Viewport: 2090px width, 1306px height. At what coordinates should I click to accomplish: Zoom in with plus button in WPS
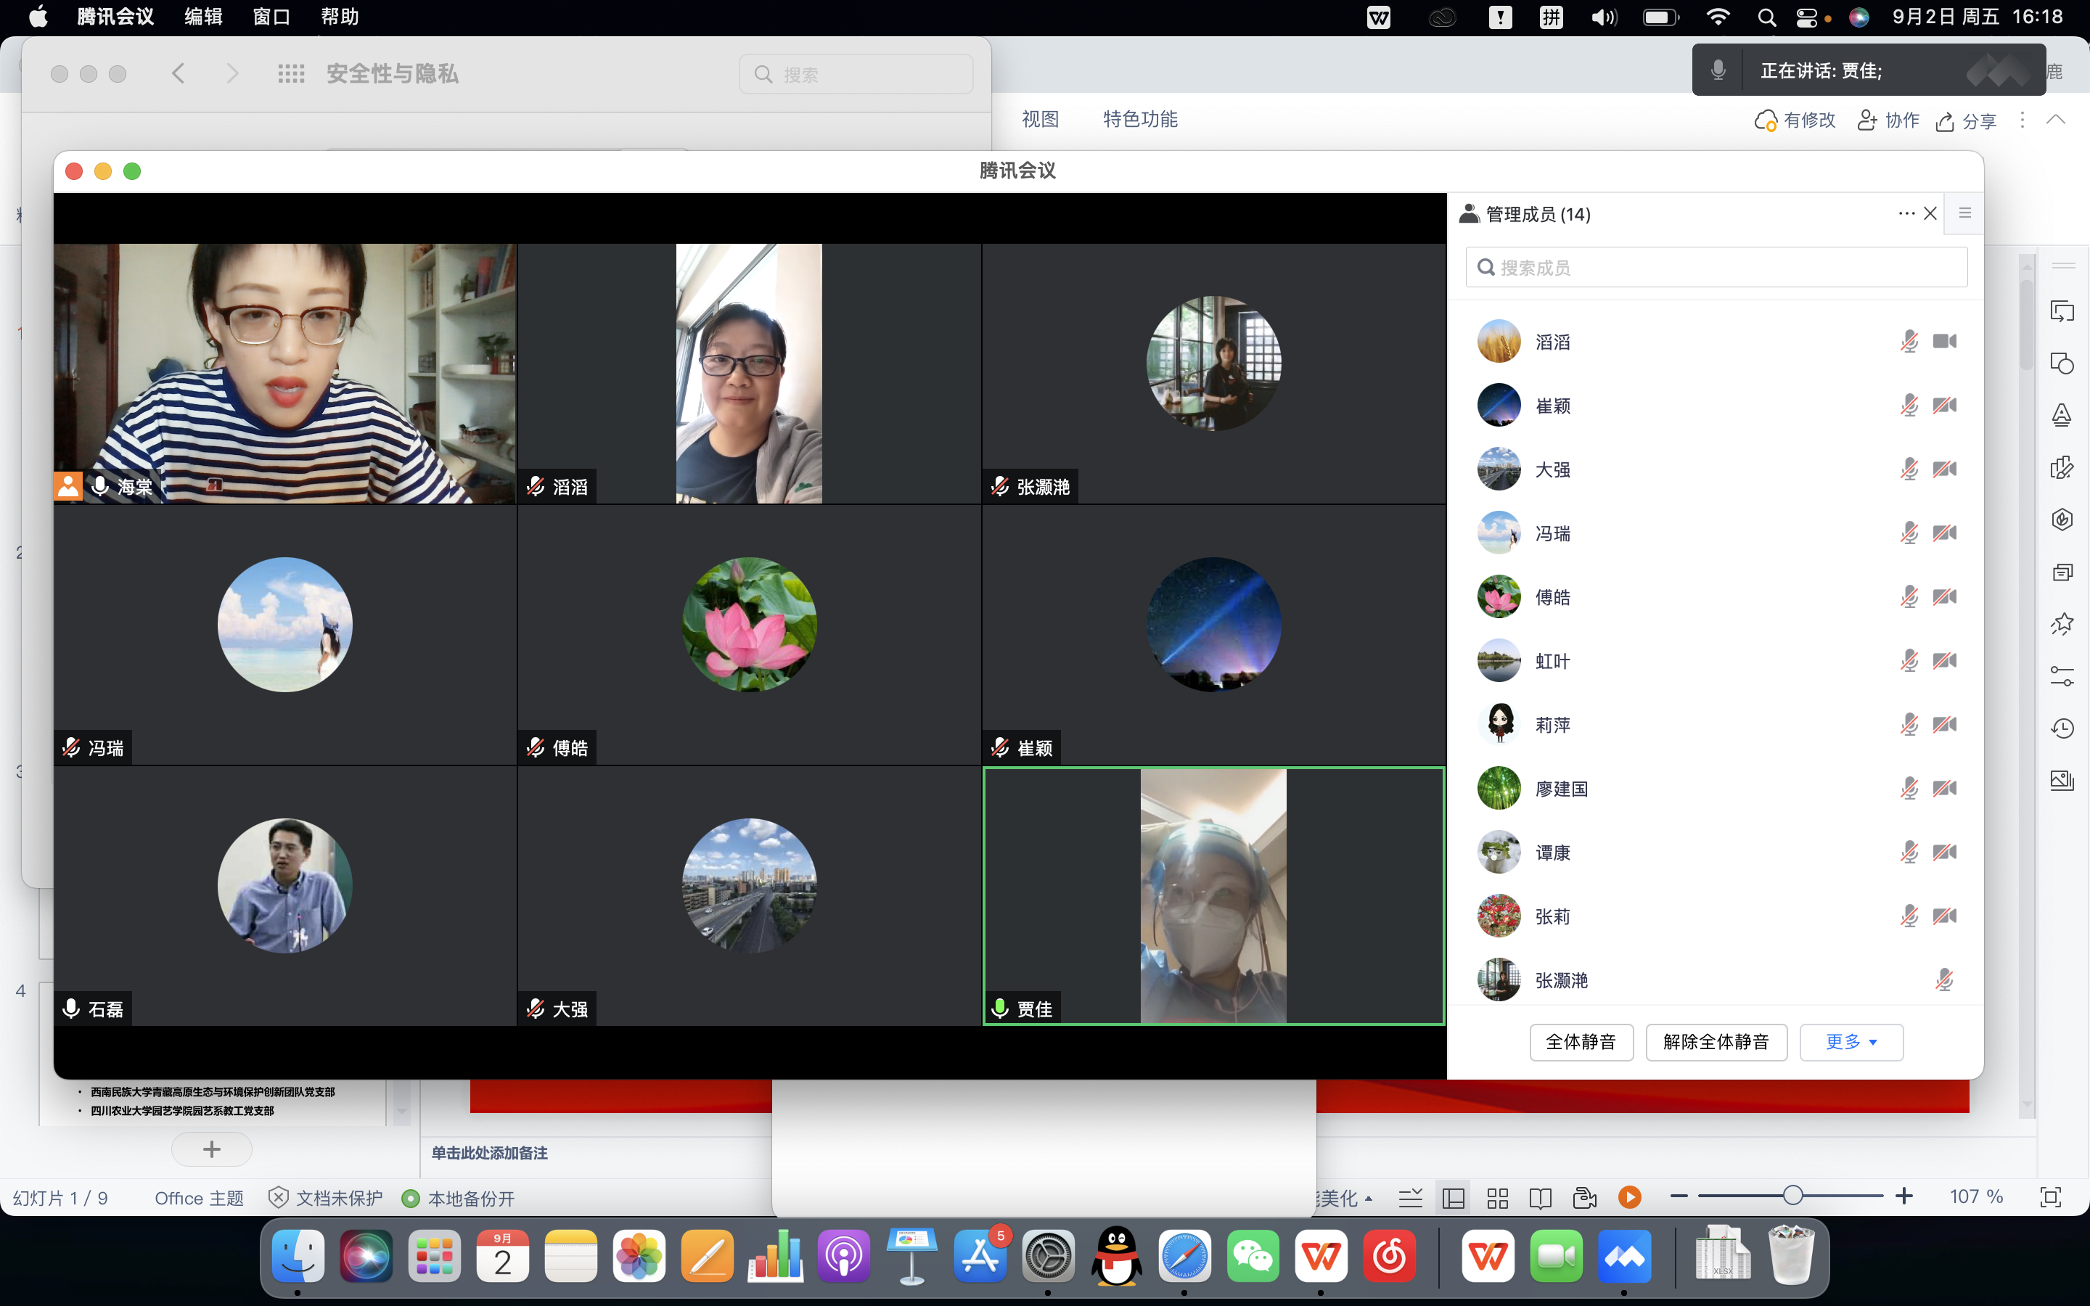[1904, 1196]
